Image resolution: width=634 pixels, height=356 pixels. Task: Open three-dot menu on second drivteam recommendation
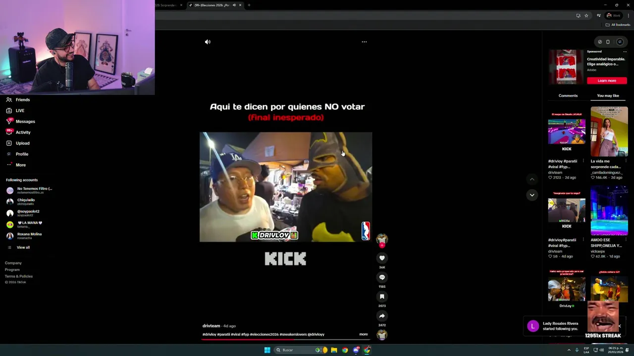click(x=583, y=240)
